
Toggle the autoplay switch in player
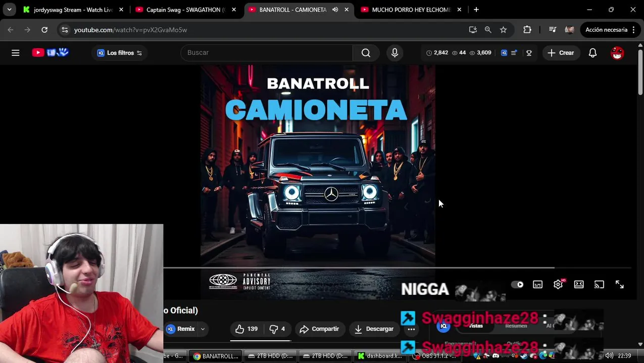[517, 285]
